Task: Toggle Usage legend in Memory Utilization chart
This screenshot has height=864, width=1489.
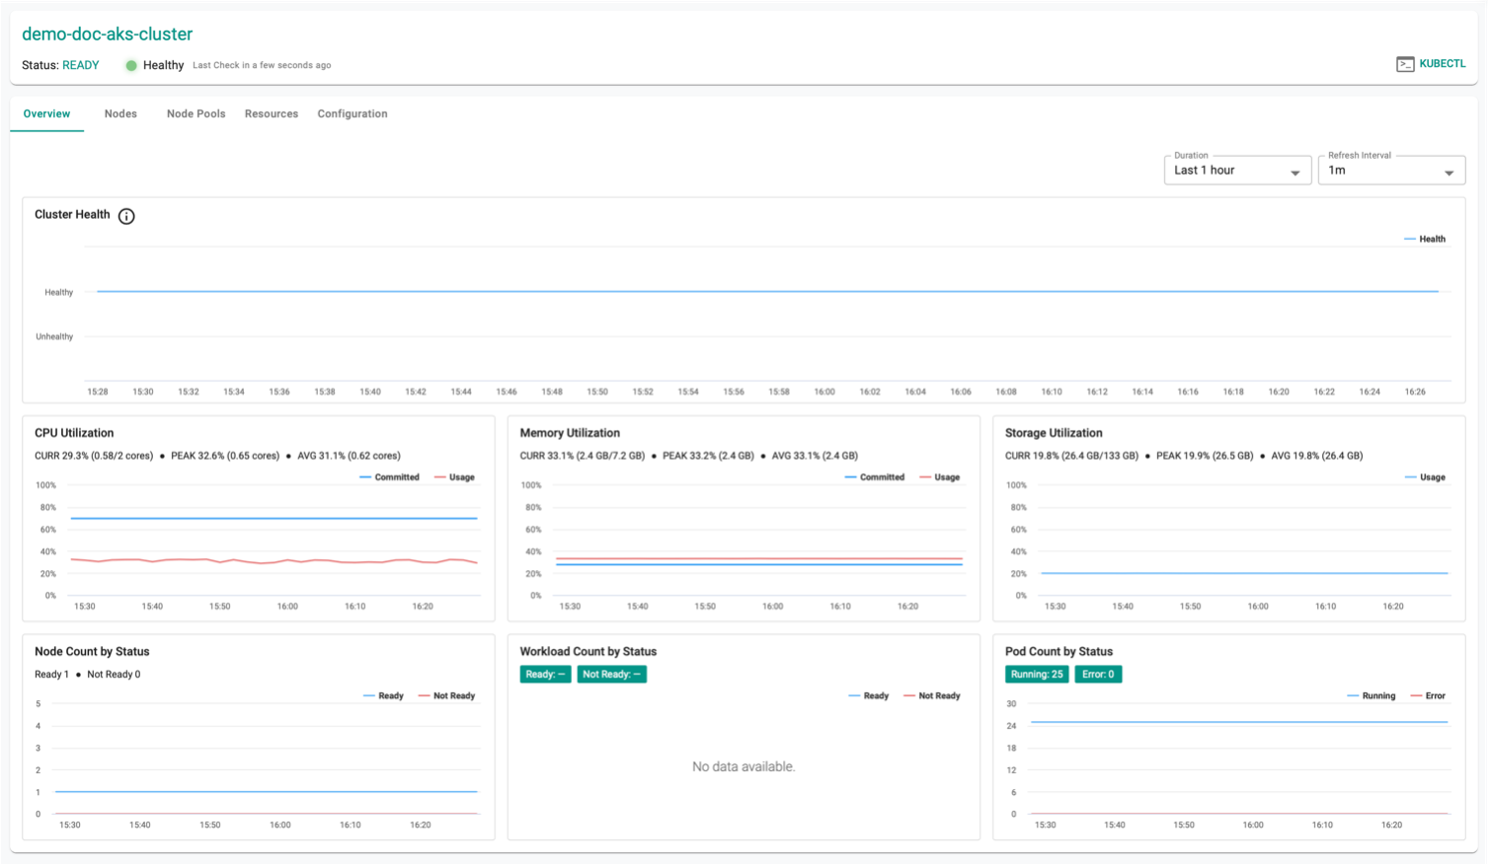Action: [x=940, y=477]
